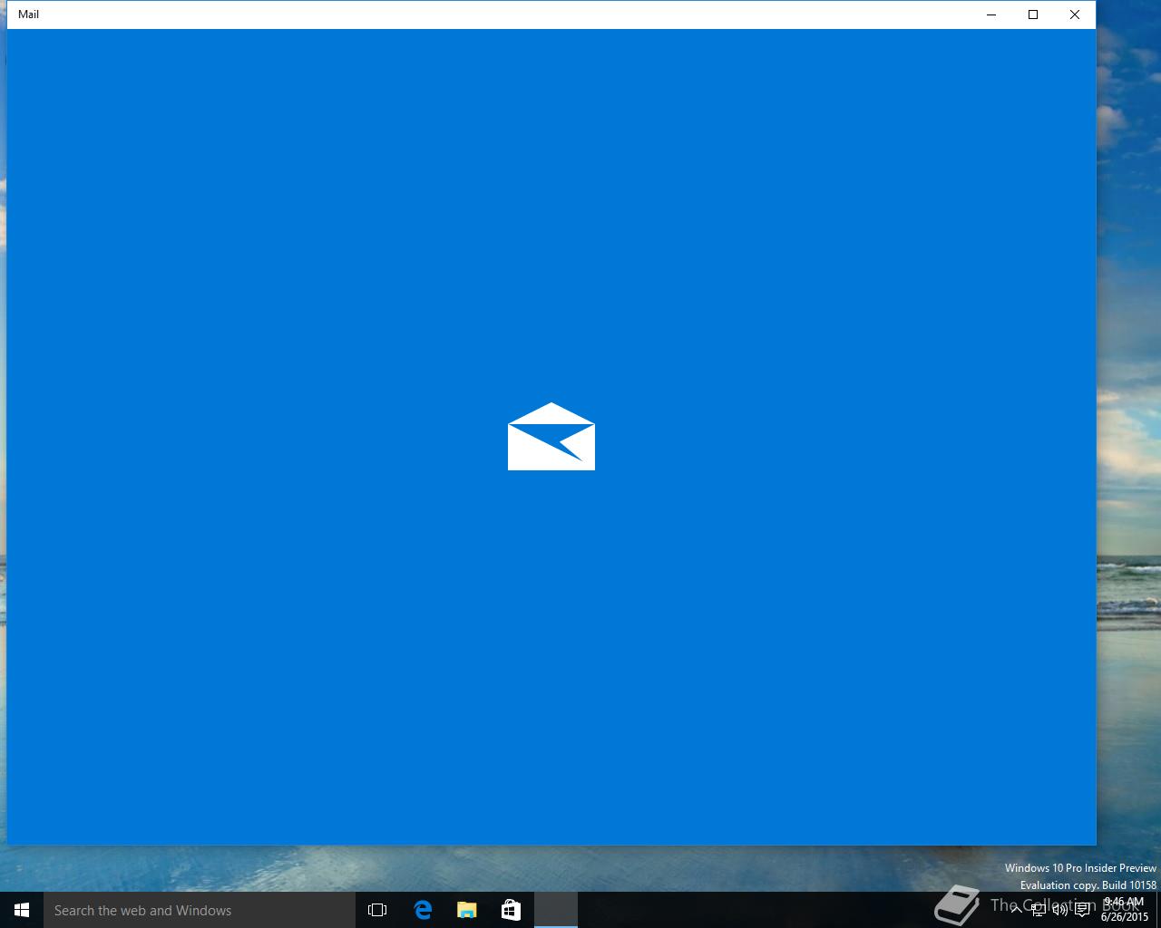1161x928 pixels.
Task: Maximize the Mail window
Action: pyautogui.click(x=1032, y=14)
